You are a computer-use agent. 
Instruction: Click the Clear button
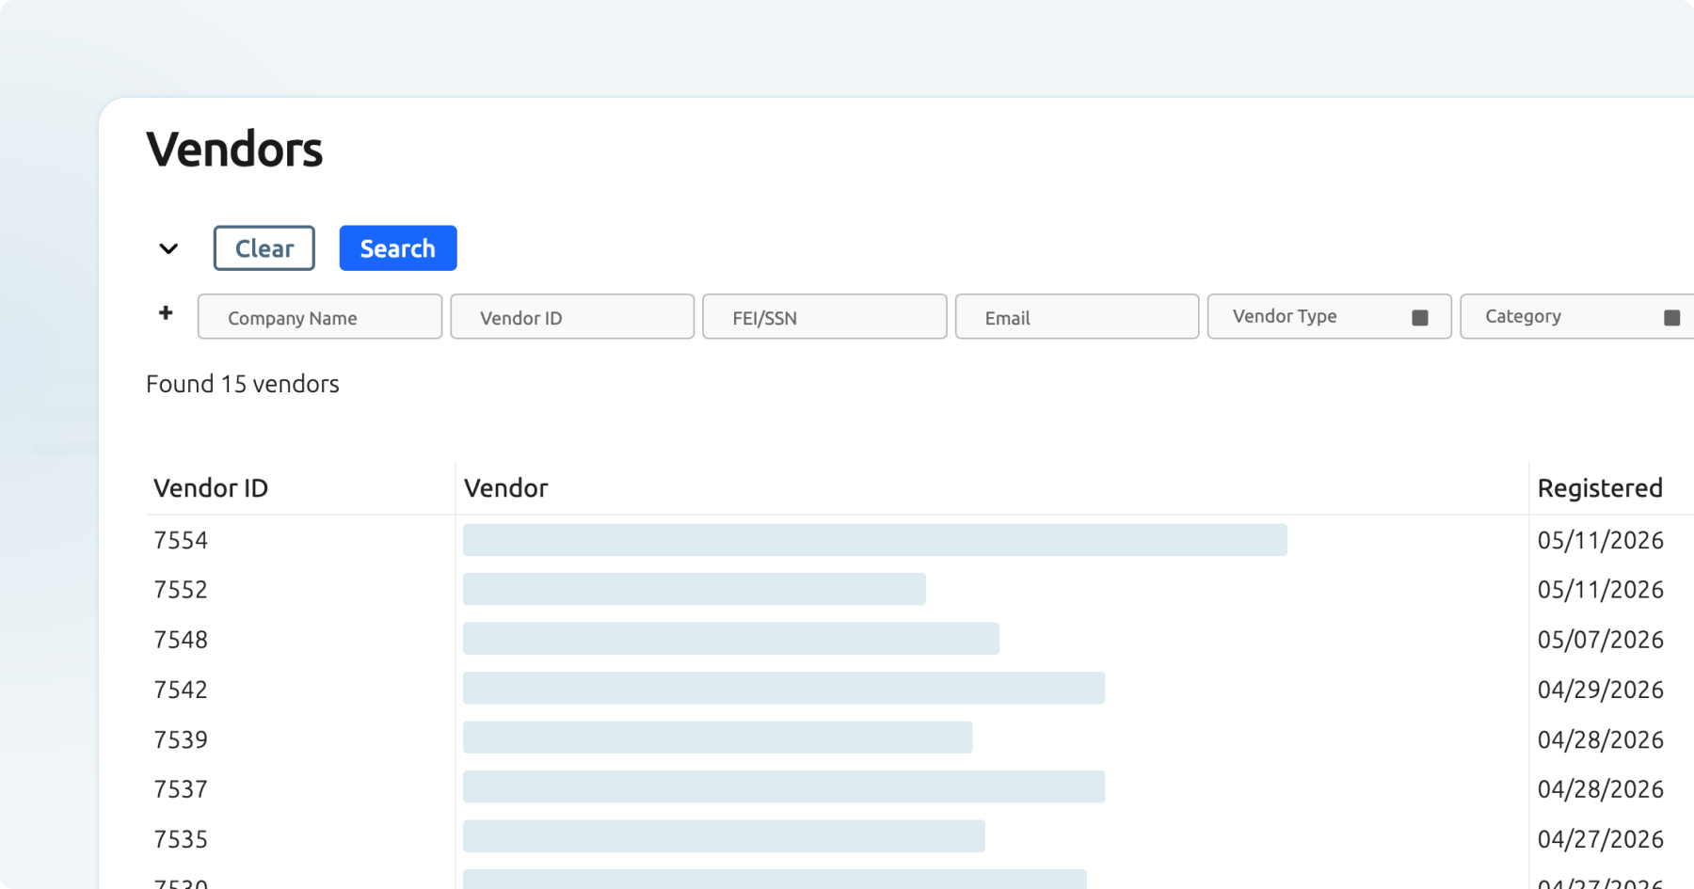pyautogui.click(x=264, y=248)
